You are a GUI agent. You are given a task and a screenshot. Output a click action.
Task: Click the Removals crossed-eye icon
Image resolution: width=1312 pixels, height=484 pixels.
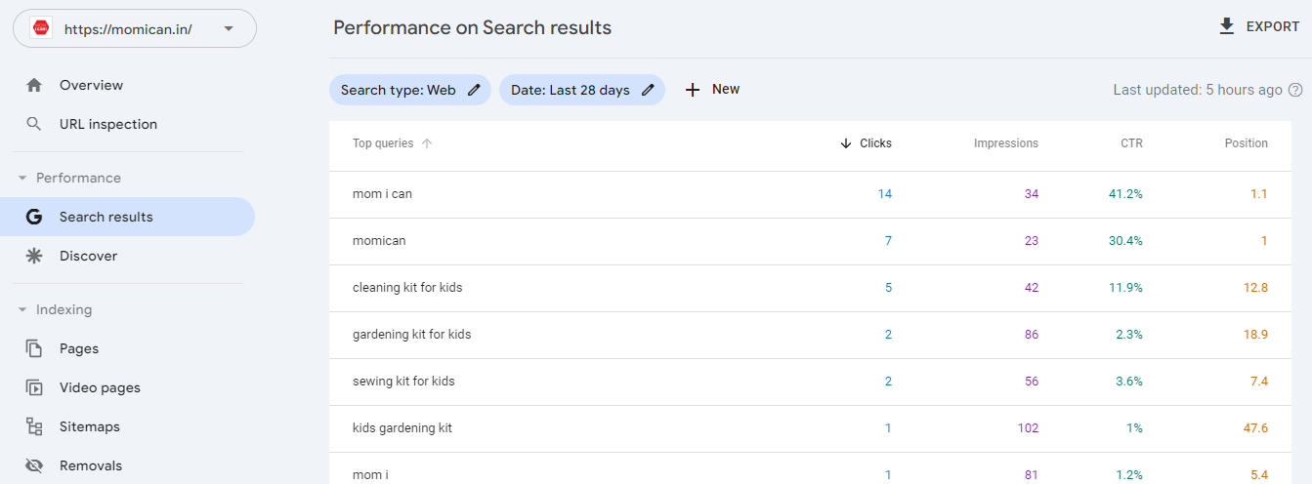(34, 465)
